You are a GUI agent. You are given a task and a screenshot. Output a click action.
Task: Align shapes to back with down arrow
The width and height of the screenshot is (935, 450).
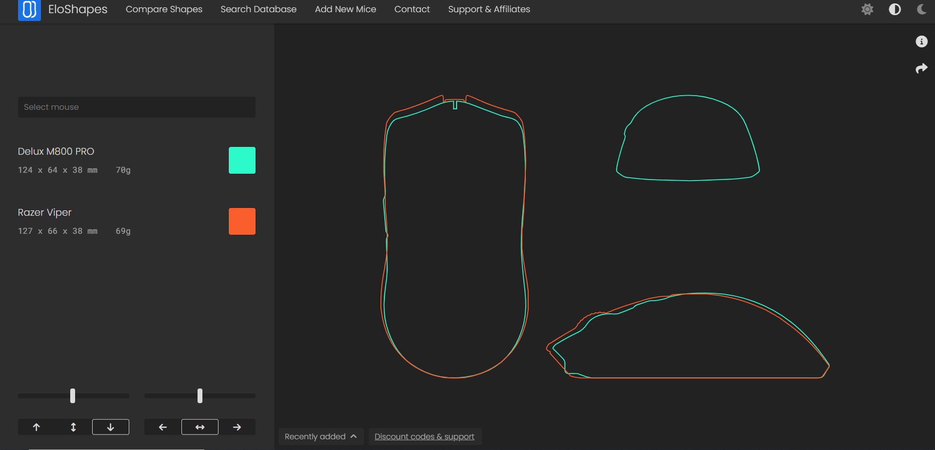(x=111, y=427)
